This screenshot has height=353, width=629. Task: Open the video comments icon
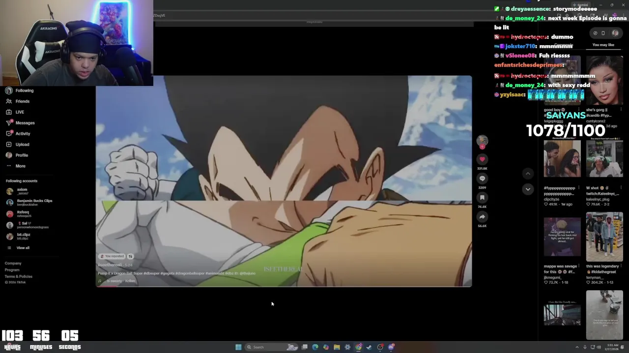[482, 178]
